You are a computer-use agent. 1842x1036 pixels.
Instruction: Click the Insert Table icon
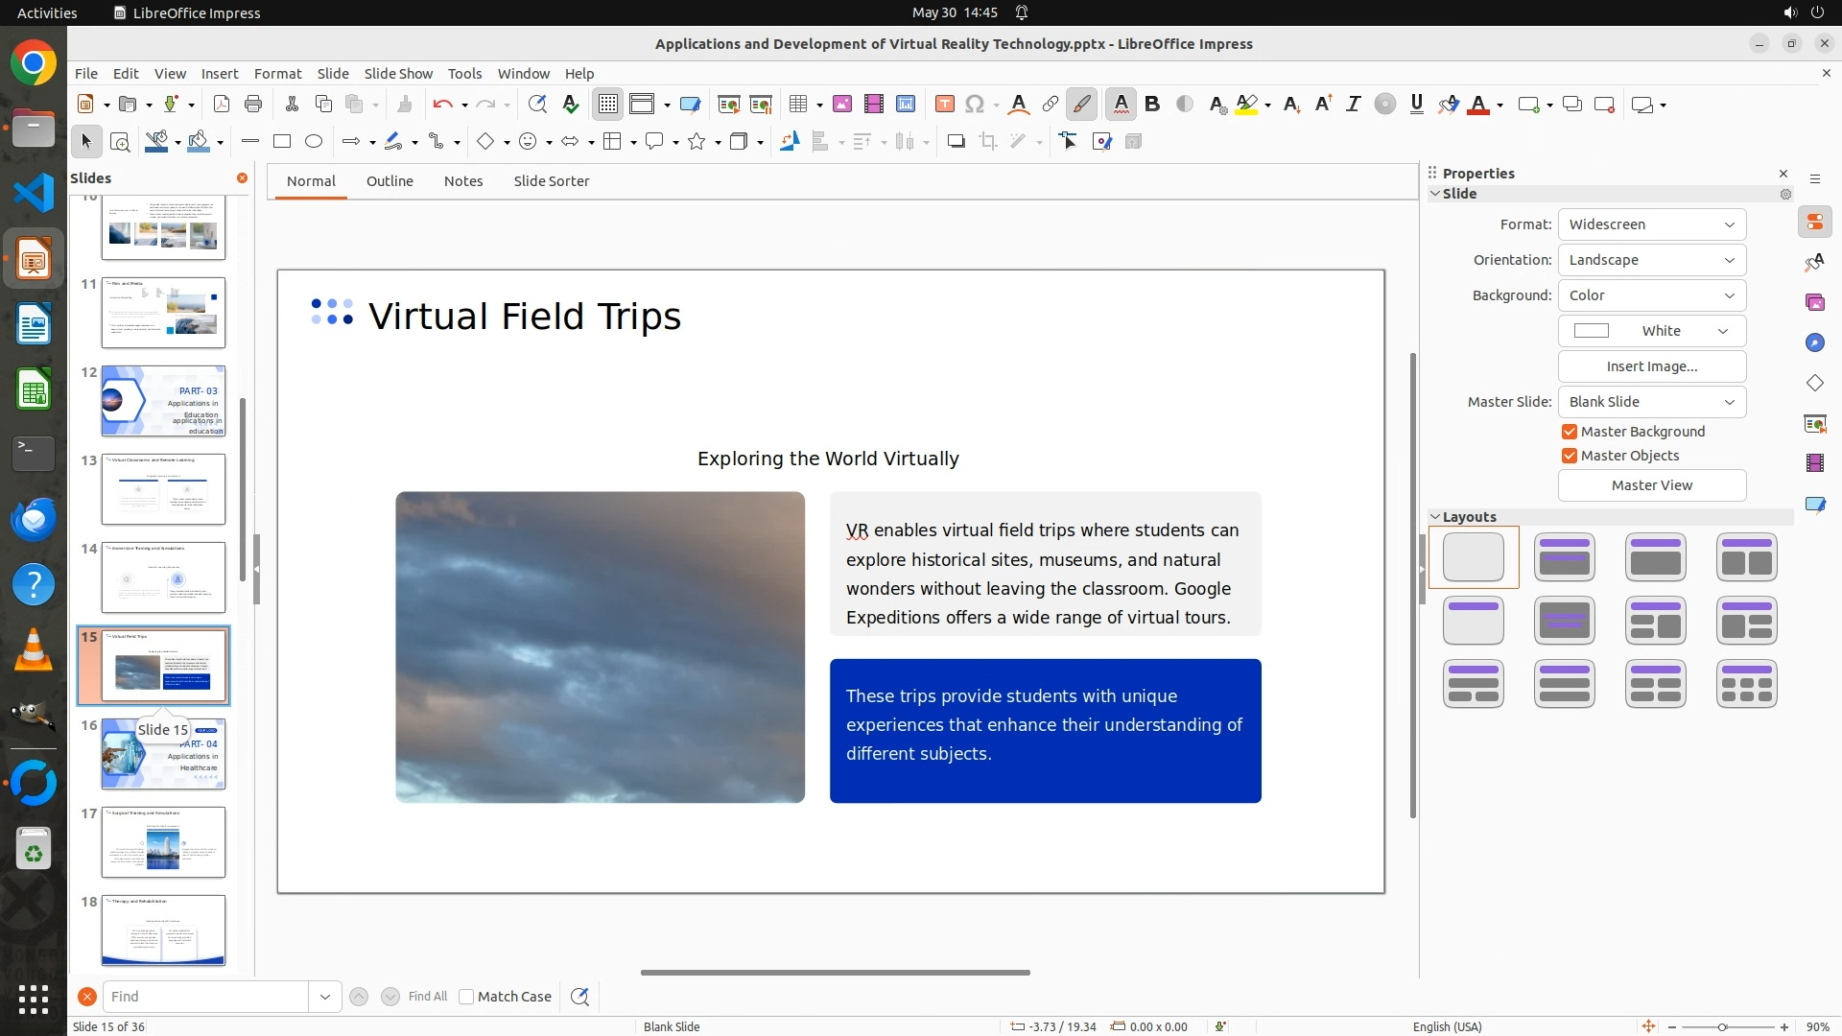tap(797, 105)
